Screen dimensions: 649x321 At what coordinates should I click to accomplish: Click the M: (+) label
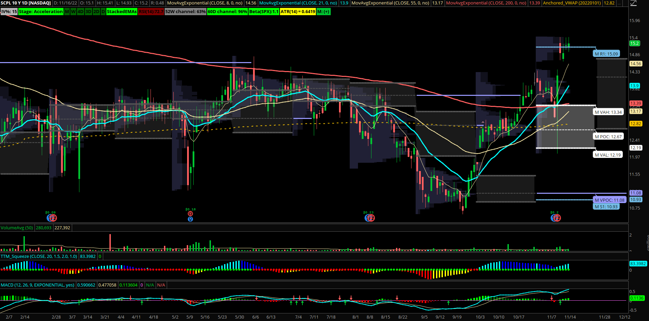pyautogui.click(x=323, y=11)
